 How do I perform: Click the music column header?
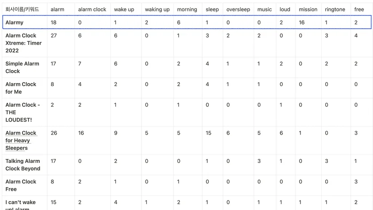tap(265, 9)
